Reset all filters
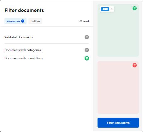 click(x=84, y=21)
